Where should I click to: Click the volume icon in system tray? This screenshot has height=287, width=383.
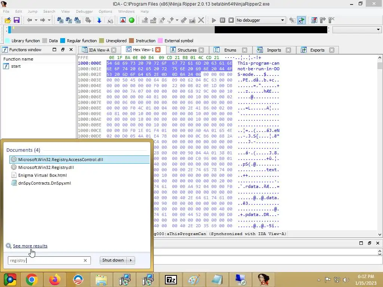346,280
